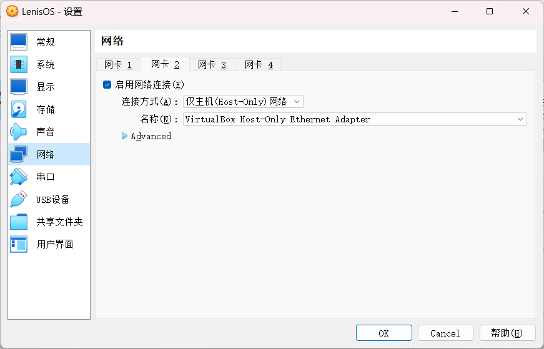Image resolution: width=544 pixels, height=349 pixels.
Task: Switch to the 网卡 1 tab
Action: pos(118,64)
